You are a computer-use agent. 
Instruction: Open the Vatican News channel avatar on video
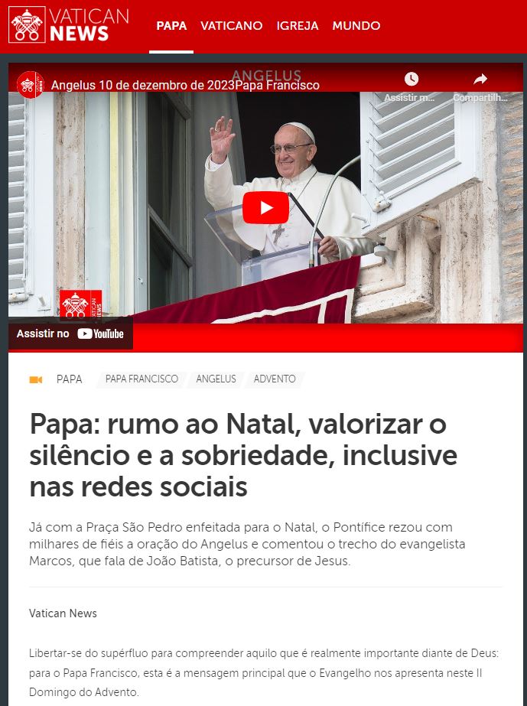30,85
